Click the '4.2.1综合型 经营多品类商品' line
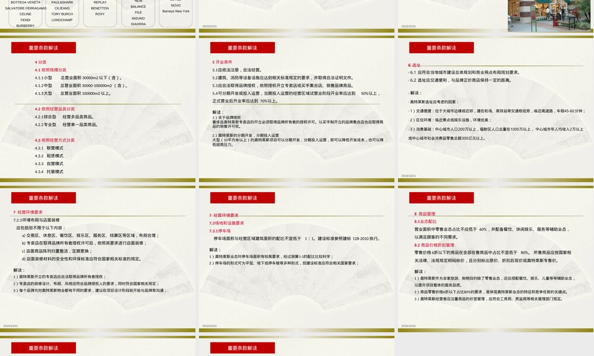Screen dimensions: 594x356 point(64,117)
